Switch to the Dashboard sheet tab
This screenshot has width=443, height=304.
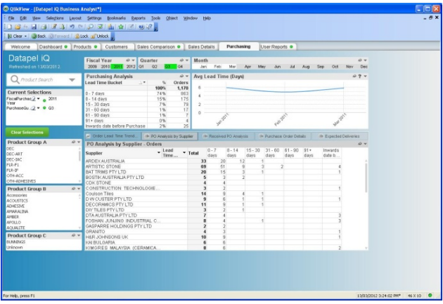coord(53,47)
